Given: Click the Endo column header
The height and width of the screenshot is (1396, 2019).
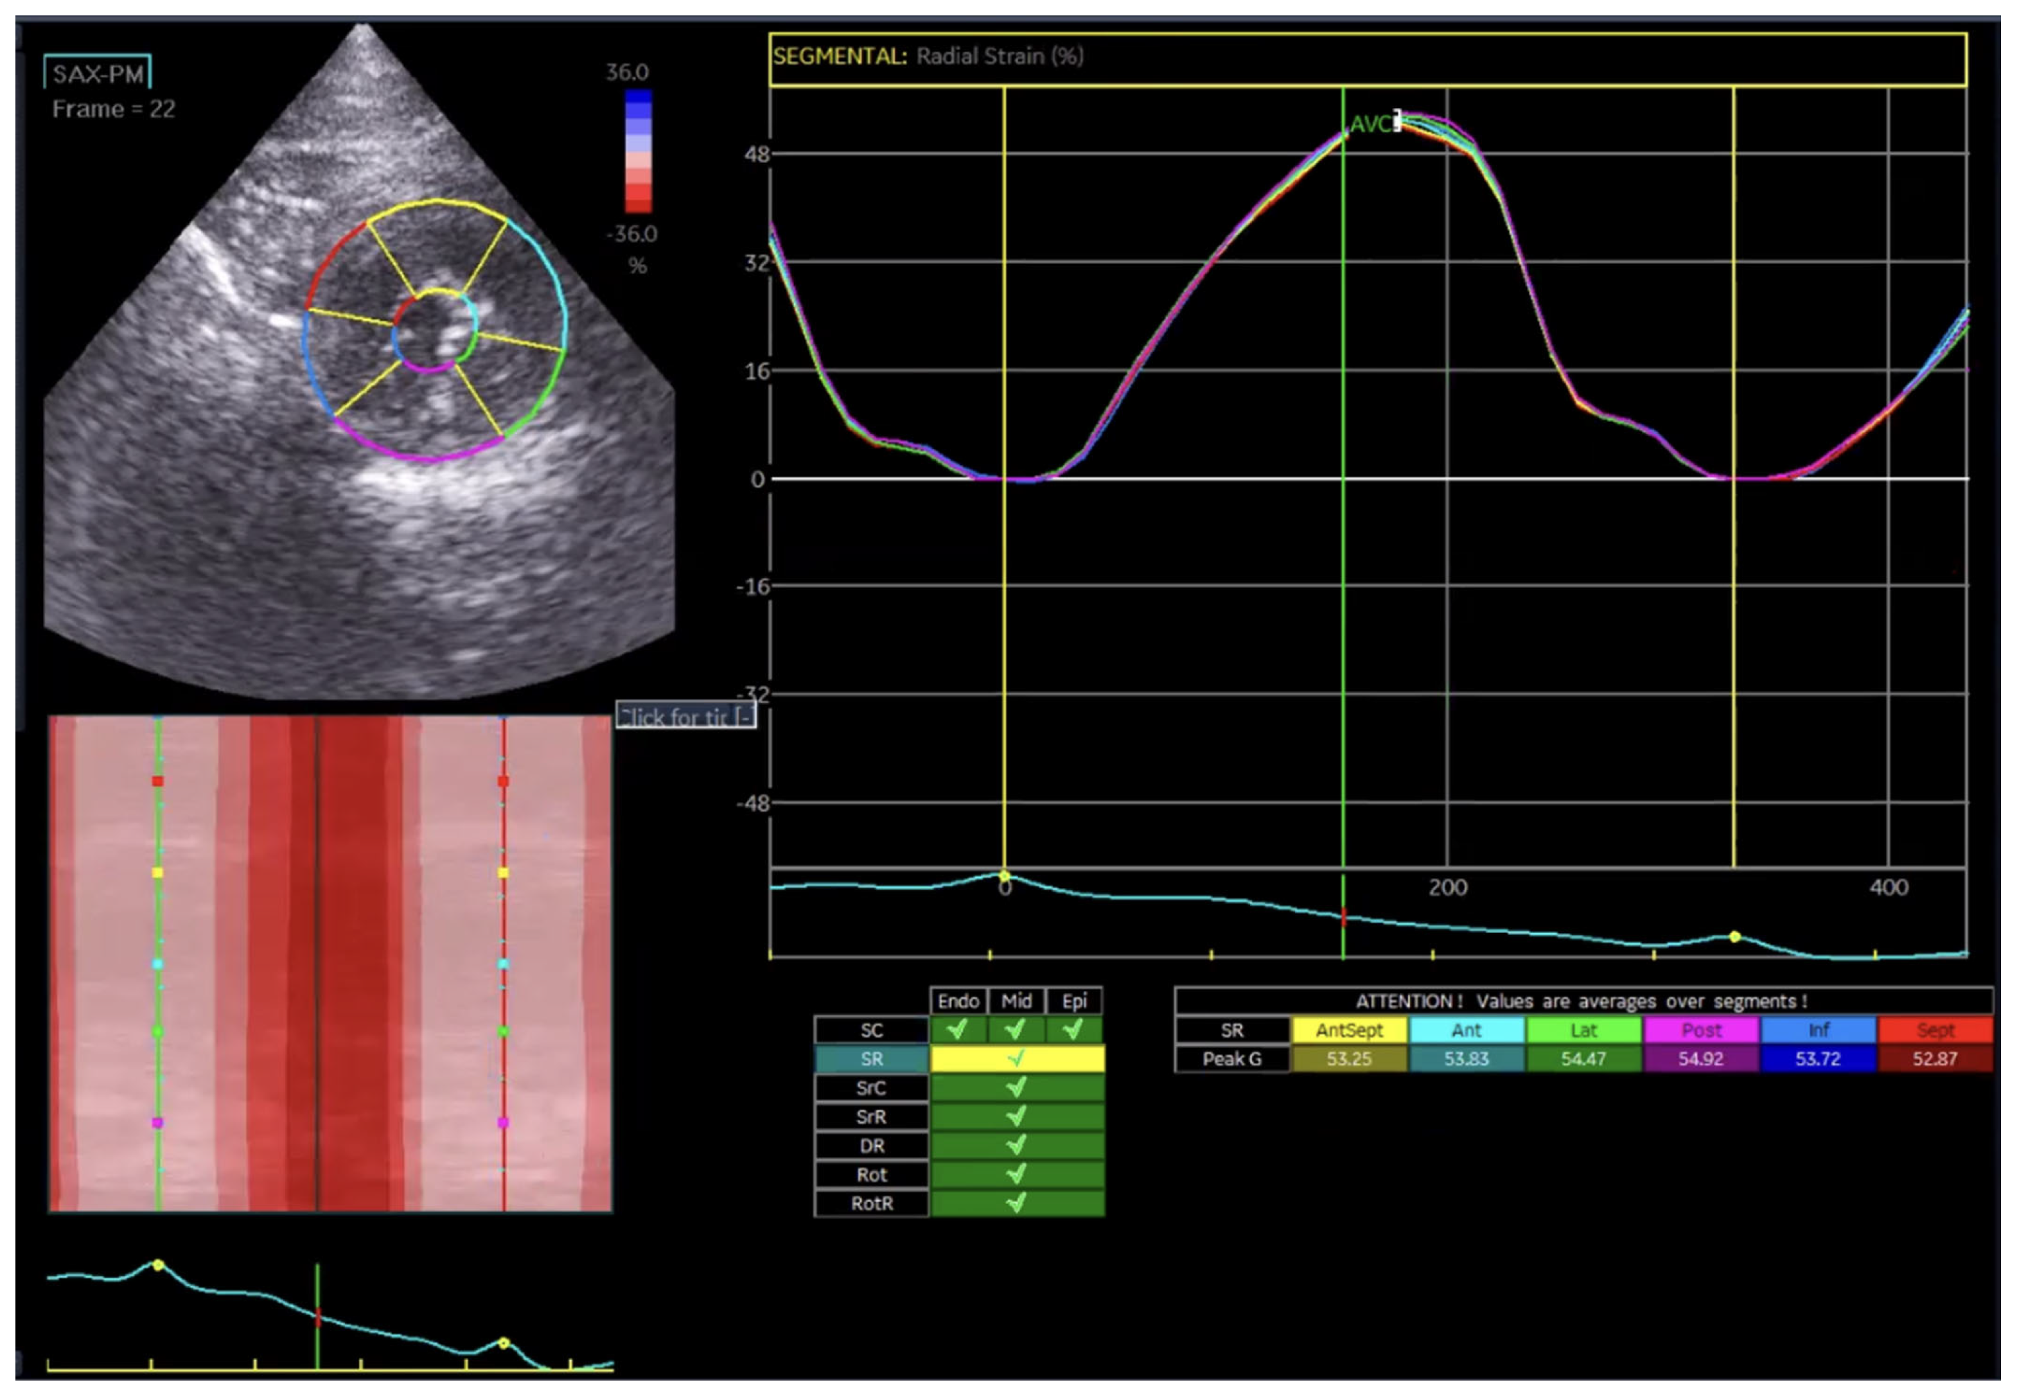Looking at the screenshot, I should click(958, 1000).
